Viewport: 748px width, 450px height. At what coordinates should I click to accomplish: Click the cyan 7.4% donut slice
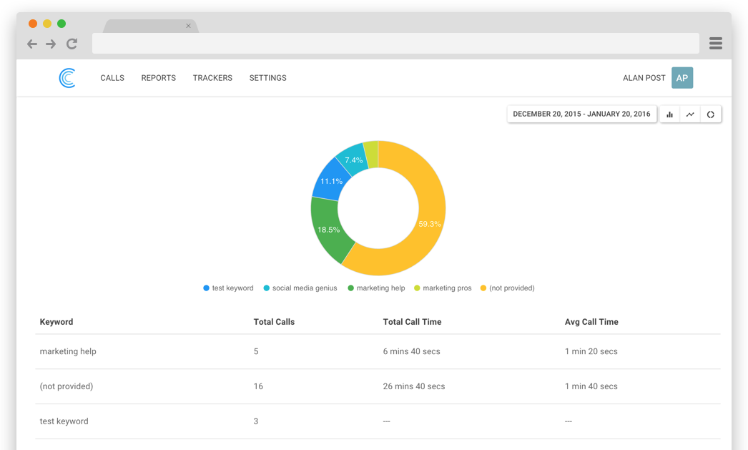(353, 160)
